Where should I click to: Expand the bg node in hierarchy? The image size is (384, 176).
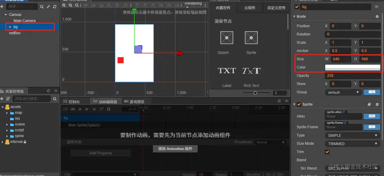(x=10, y=27)
